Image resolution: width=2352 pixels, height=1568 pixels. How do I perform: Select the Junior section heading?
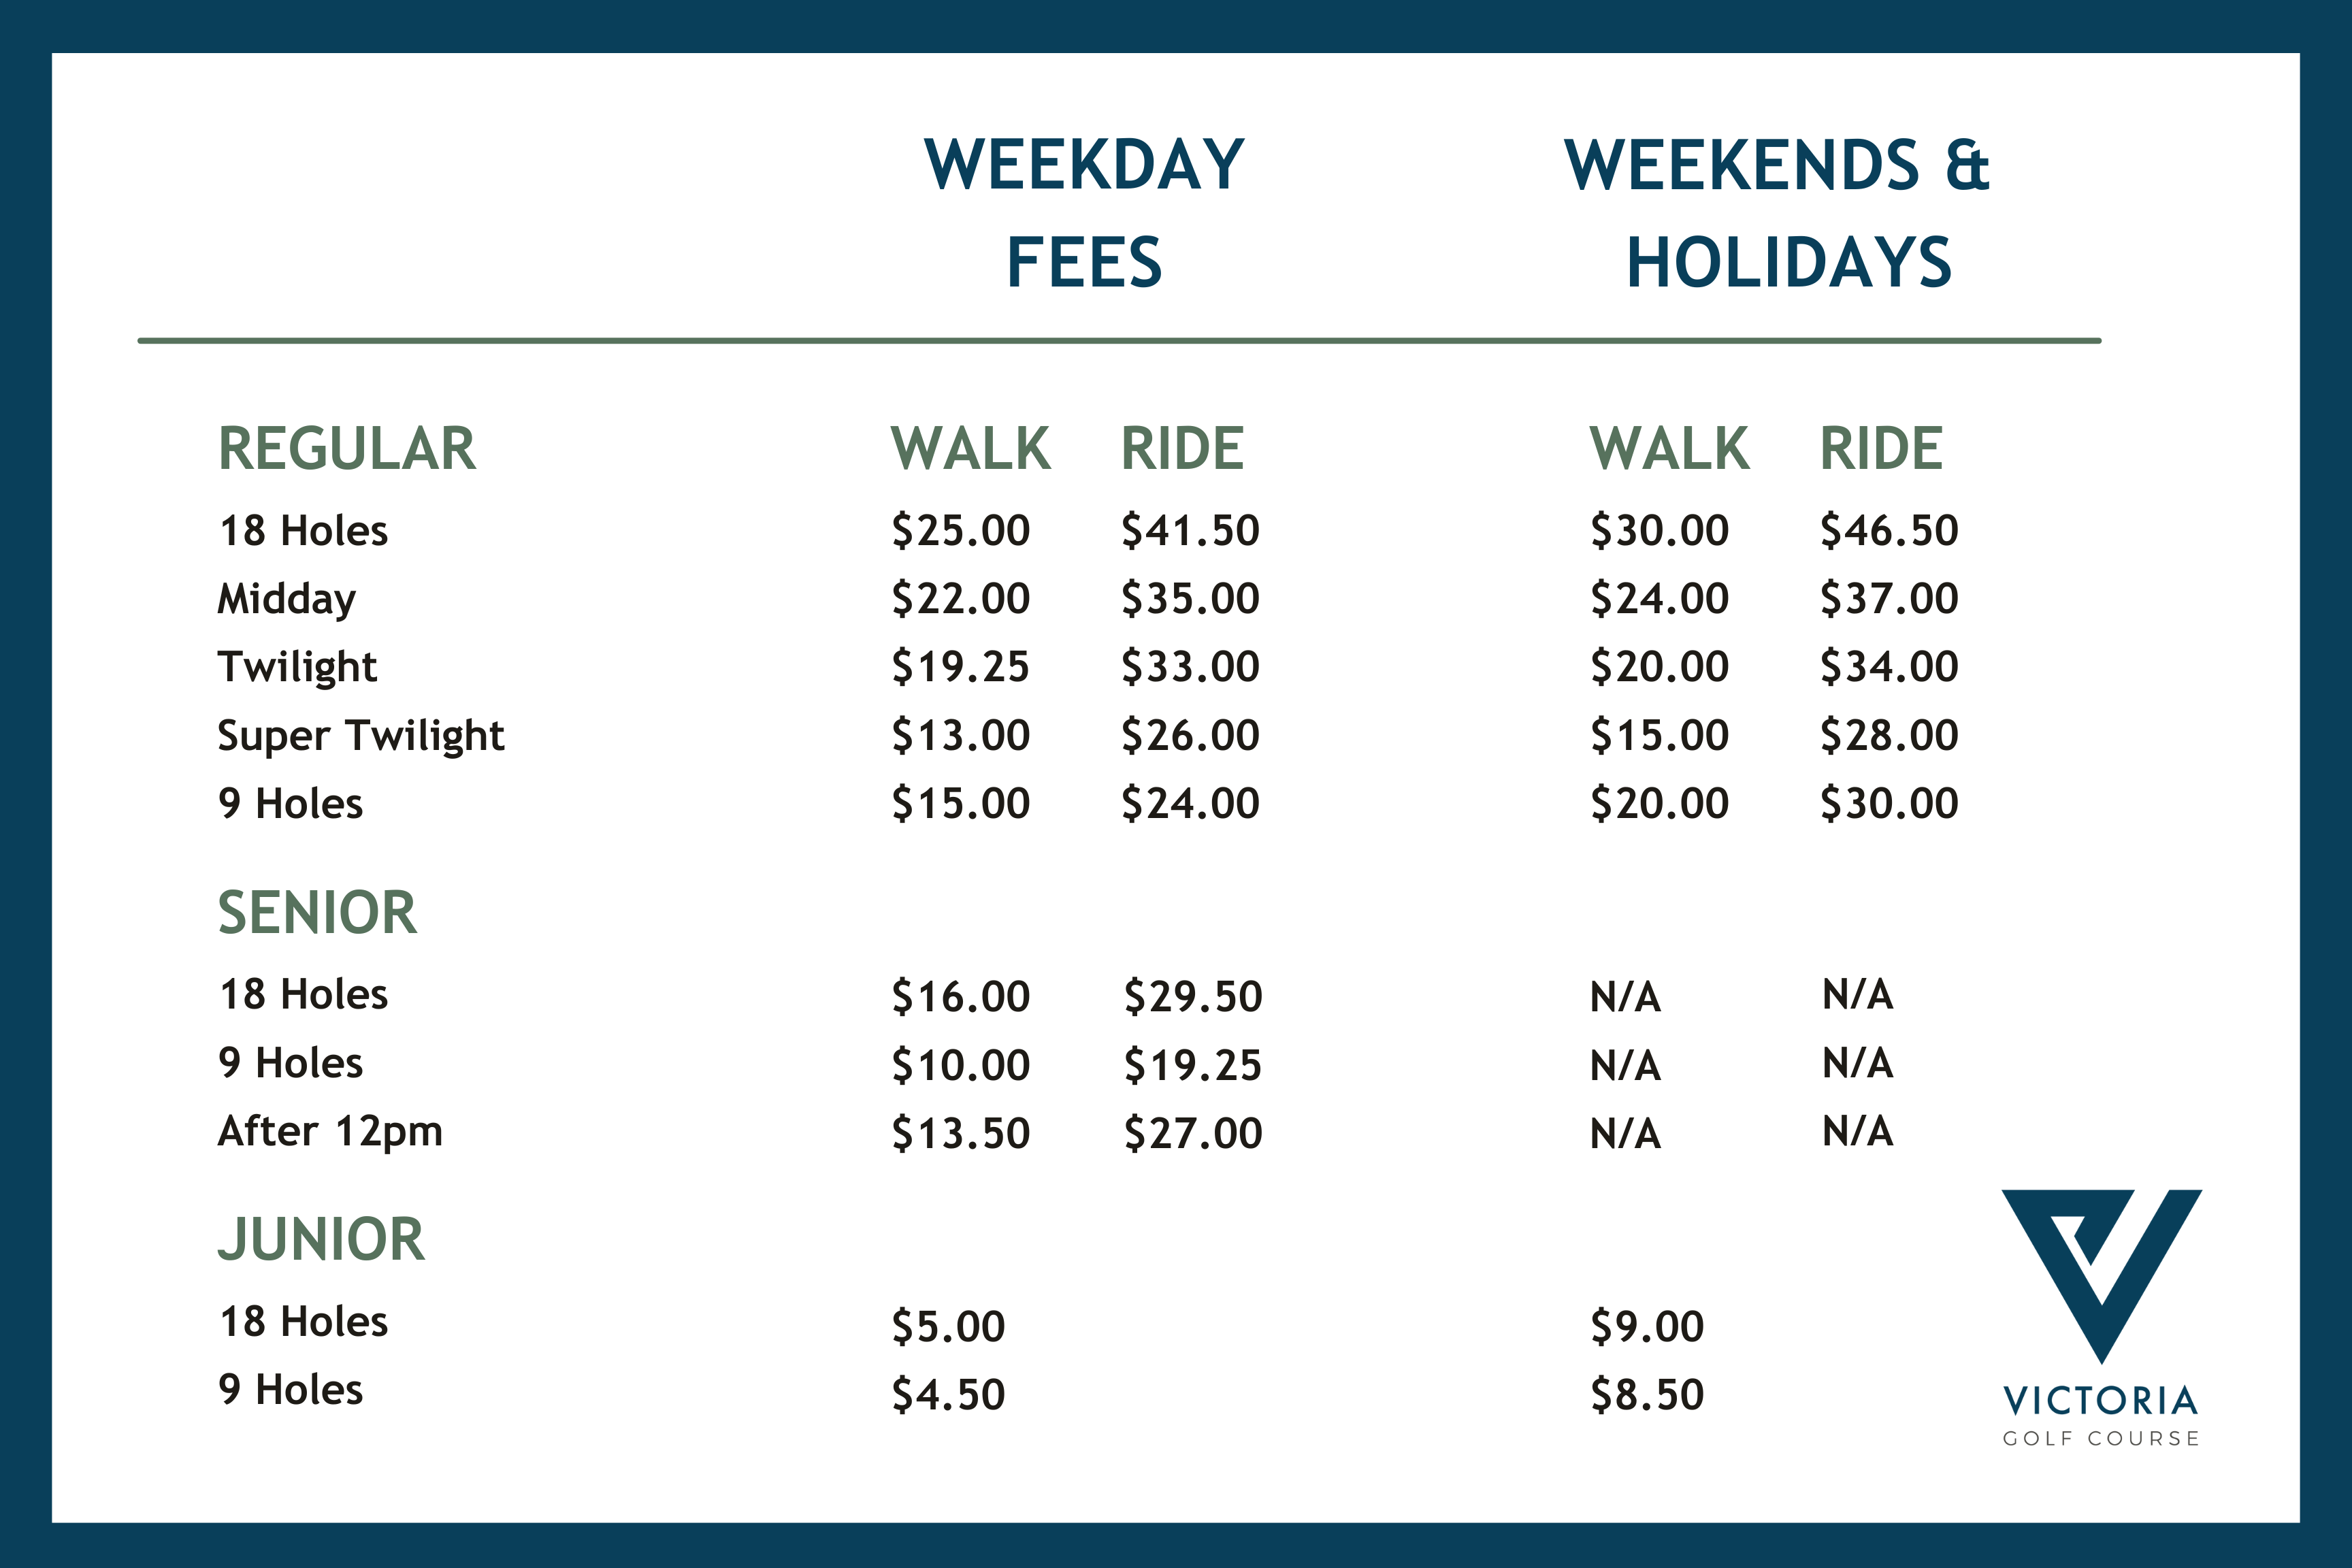[321, 1239]
